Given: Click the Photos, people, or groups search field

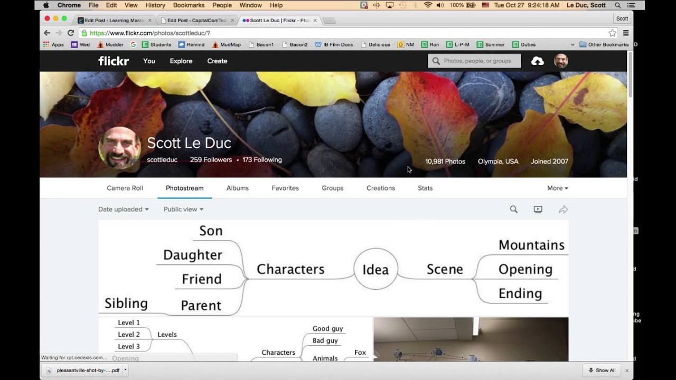Looking at the screenshot, I should pos(474,61).
